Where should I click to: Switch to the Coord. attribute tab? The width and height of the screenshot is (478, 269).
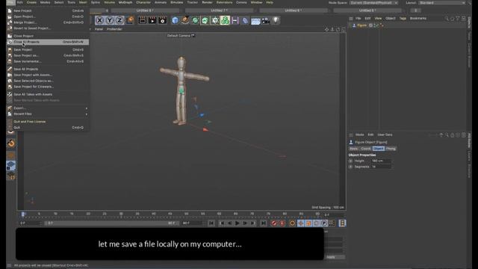(366, 149)
